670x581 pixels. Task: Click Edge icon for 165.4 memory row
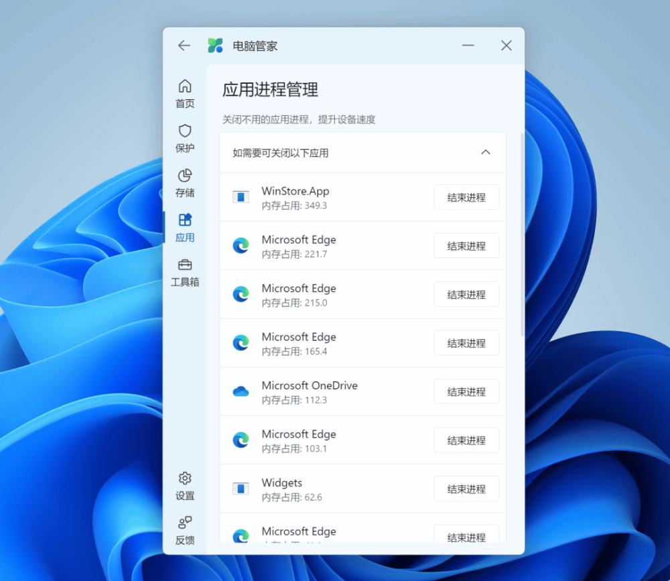coord(241,343)
